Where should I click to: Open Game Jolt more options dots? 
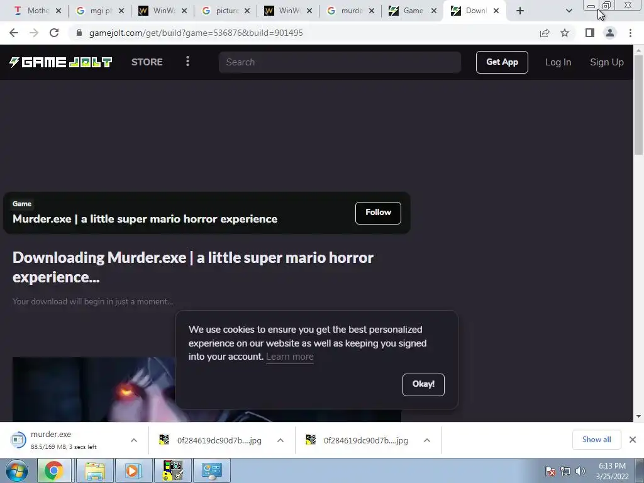coord(187,62)
